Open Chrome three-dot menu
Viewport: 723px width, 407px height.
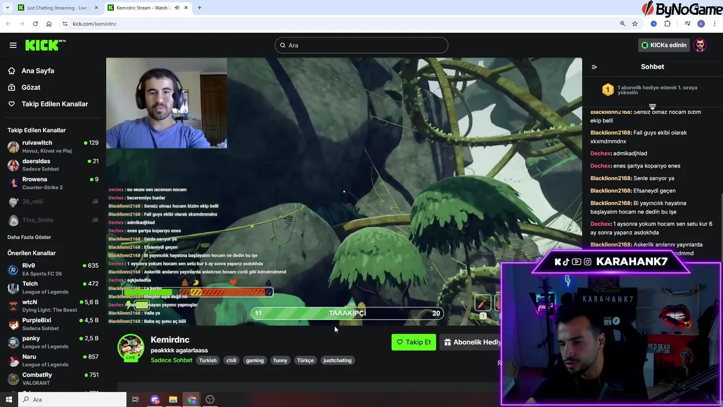715,24
